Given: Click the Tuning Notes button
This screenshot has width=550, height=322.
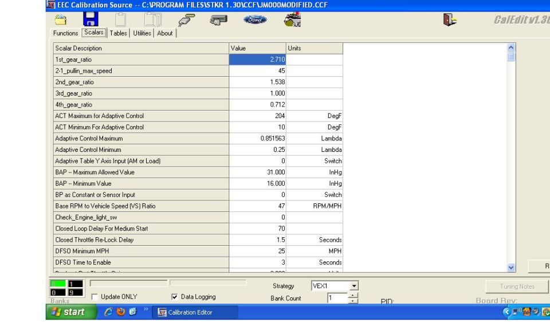Looking at the screenshot, I should pyautogui.click(x=517, y=286).
